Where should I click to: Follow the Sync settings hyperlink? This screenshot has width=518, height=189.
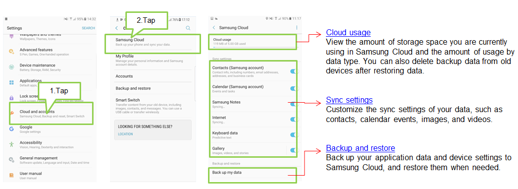349,100
